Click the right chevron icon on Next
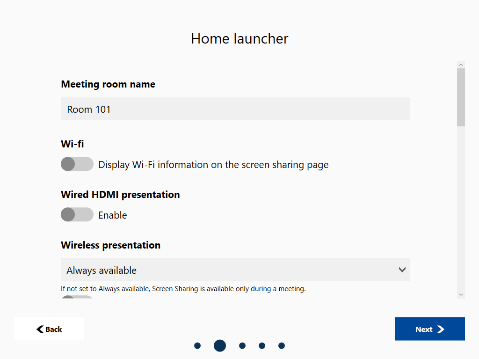Viewport: 479px width, 359px height. click(441, 329)
